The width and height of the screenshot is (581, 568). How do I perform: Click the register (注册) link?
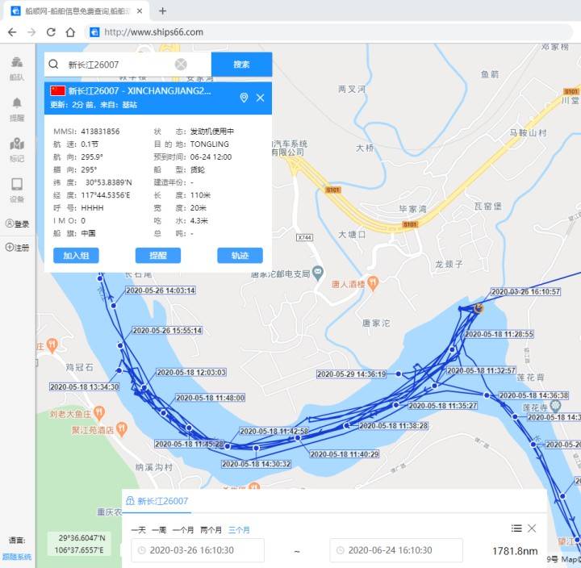pyautogui.click(x=17, y=247)
